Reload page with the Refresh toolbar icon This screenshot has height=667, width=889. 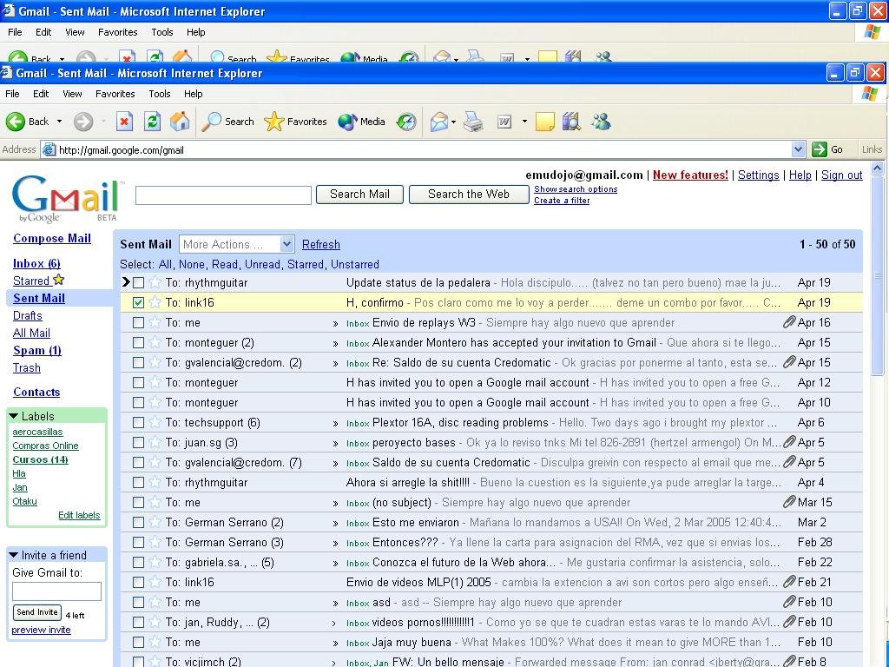point(152,122)
